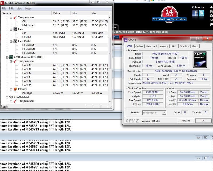Collapse Temperatures node under ST3200820AS
213x171 pixels.
[x=11, y=101]
